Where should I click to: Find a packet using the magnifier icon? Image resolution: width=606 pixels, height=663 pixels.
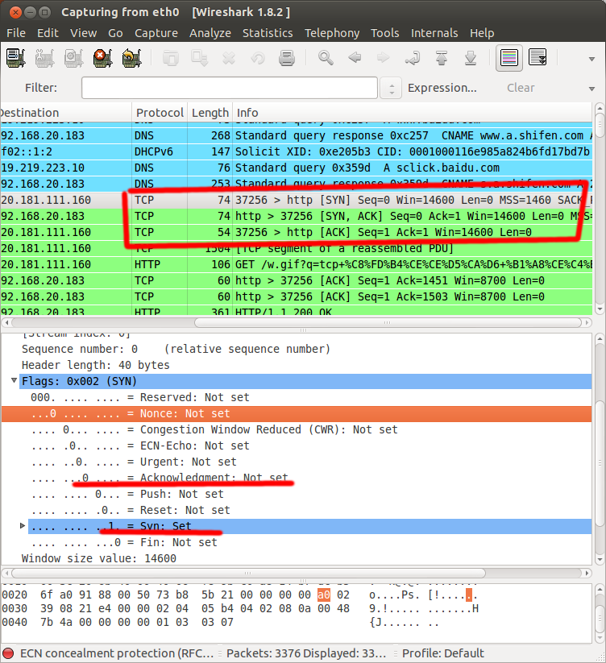coord(326,58)
